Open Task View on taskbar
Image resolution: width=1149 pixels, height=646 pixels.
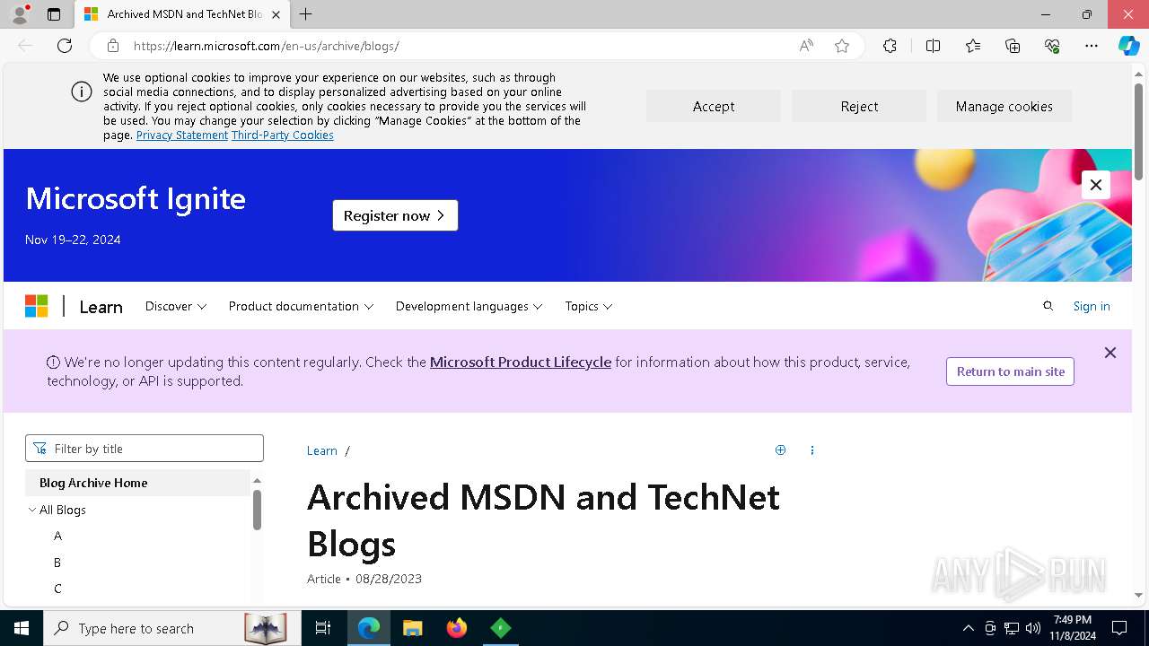click(323, 628)
